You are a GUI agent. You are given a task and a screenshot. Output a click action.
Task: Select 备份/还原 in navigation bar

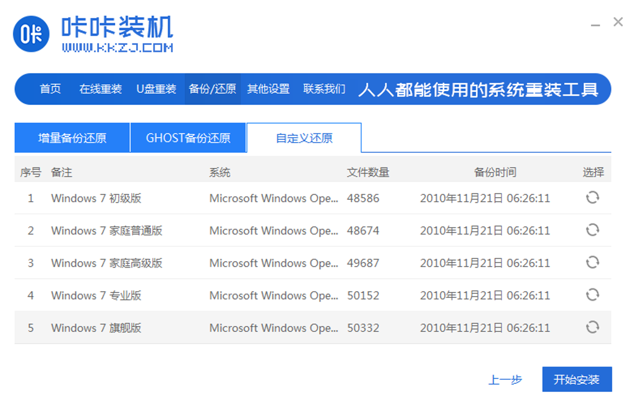click(x=212, y=89)
